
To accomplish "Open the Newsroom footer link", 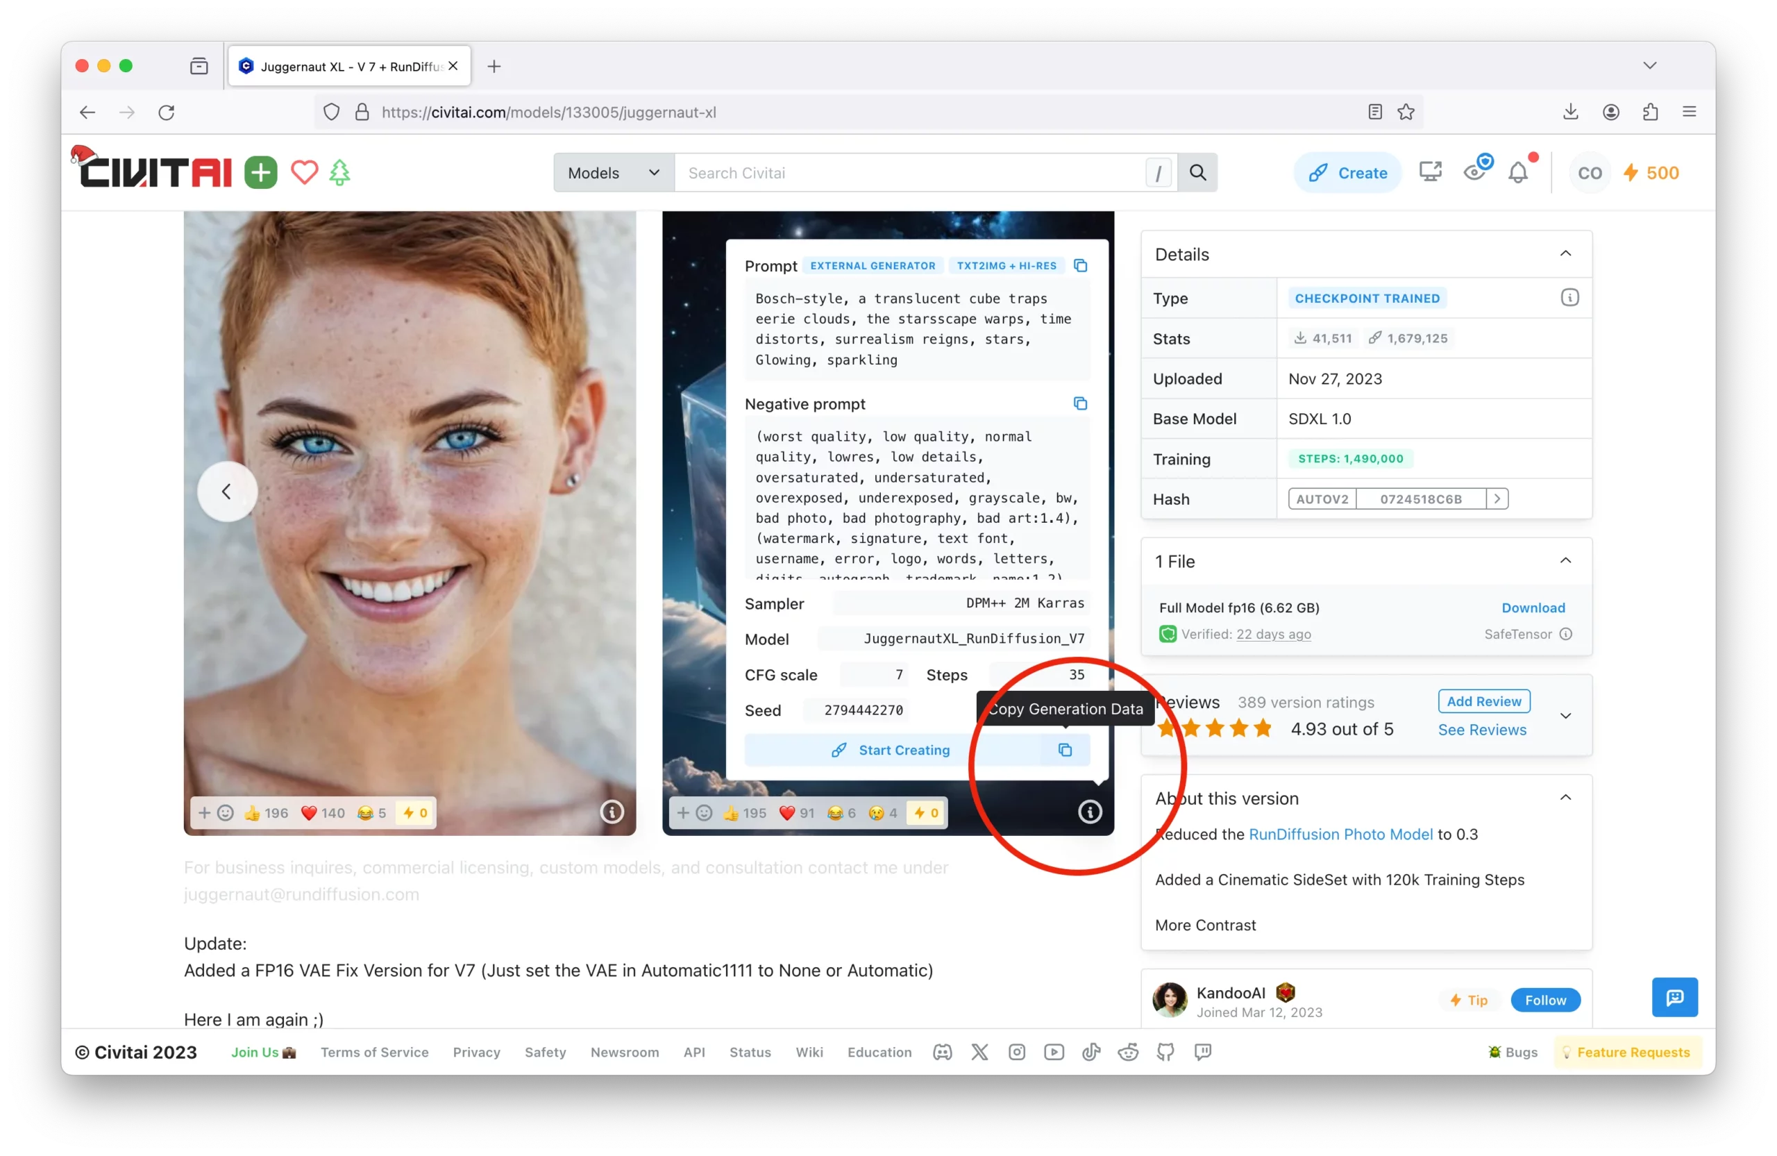I will (x=624, y=1052).
